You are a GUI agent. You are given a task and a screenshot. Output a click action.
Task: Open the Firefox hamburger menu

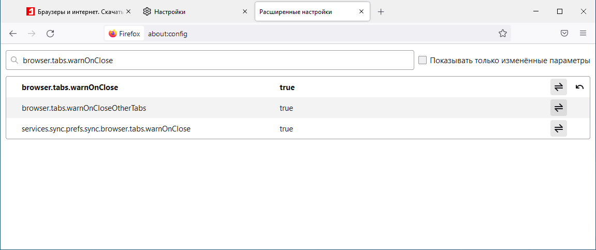coord(583,34)
